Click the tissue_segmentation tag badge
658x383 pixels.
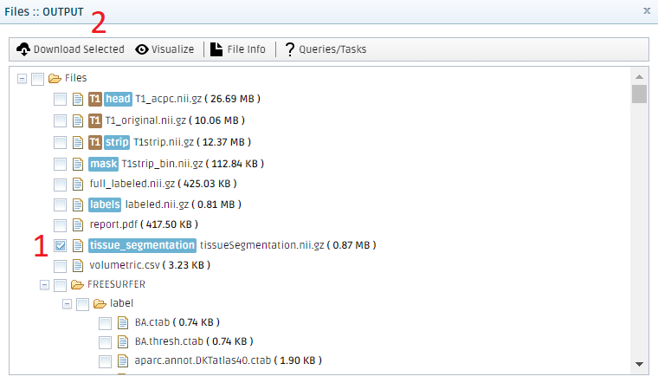click(x=142, y=245)
